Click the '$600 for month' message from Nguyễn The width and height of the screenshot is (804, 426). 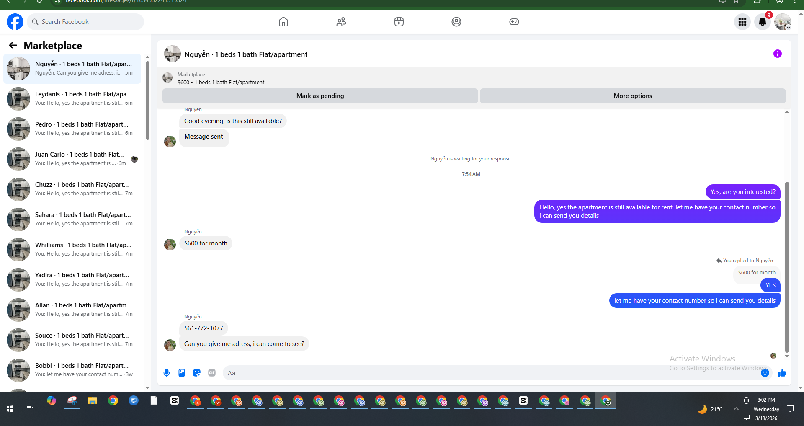click(x=206, y=243)
